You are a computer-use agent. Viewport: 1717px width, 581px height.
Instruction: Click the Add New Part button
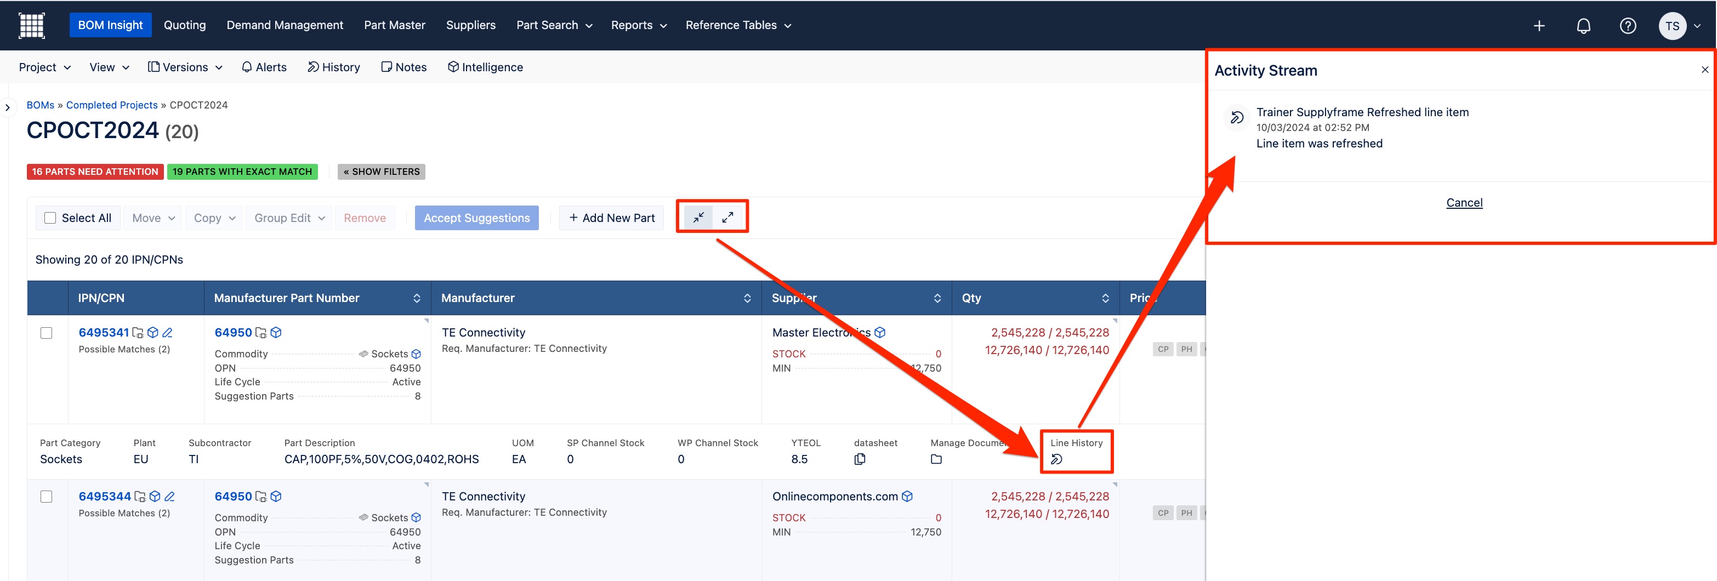click(x=611, y=218)
